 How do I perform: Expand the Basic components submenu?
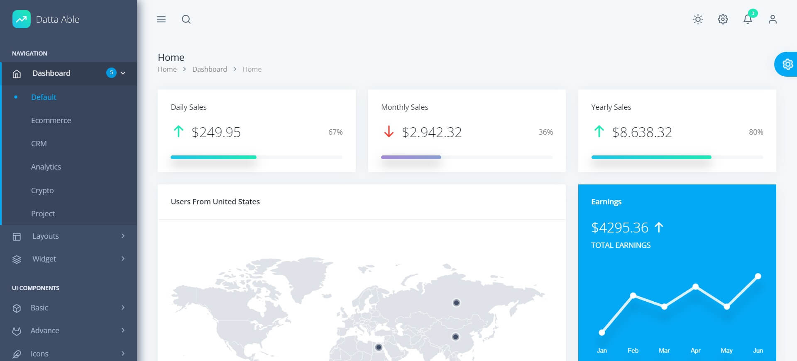point(123,308)
